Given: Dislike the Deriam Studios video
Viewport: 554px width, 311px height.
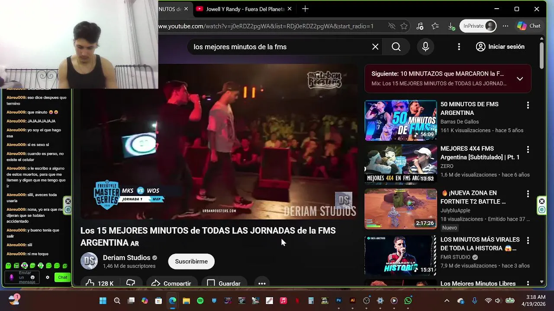Looking at the screenshot, I should click(x=131, y=283).
